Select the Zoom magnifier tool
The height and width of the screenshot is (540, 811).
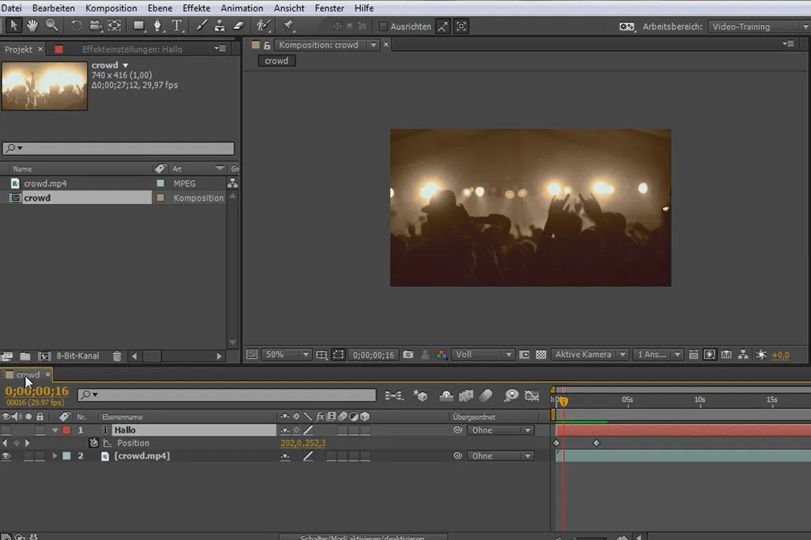pos(51,26)
